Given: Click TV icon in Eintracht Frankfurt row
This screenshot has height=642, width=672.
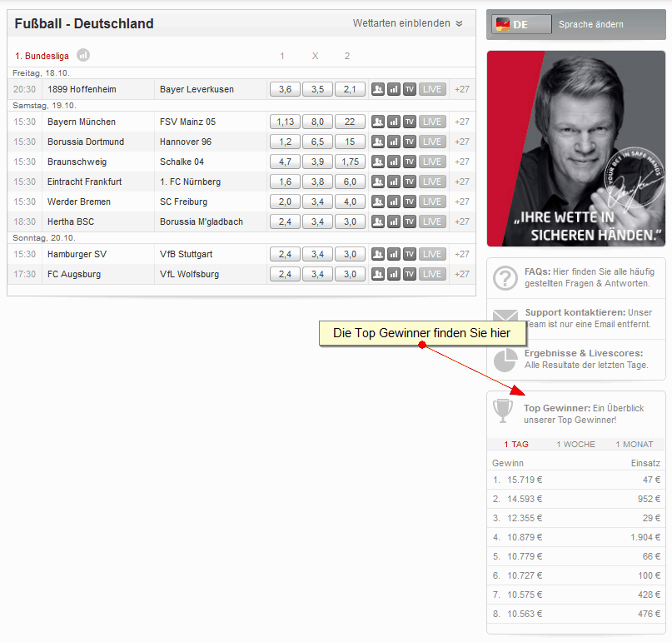Looking at the screenshot, I should (x=410, y=182).
